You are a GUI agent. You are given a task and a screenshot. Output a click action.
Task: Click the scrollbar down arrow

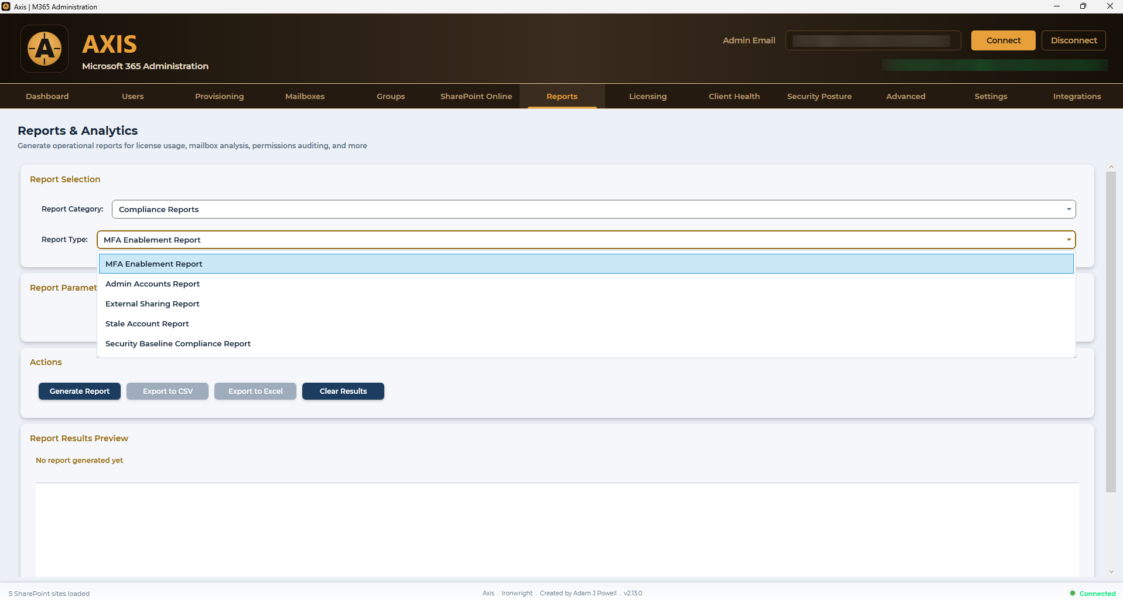coord(1111,572)
